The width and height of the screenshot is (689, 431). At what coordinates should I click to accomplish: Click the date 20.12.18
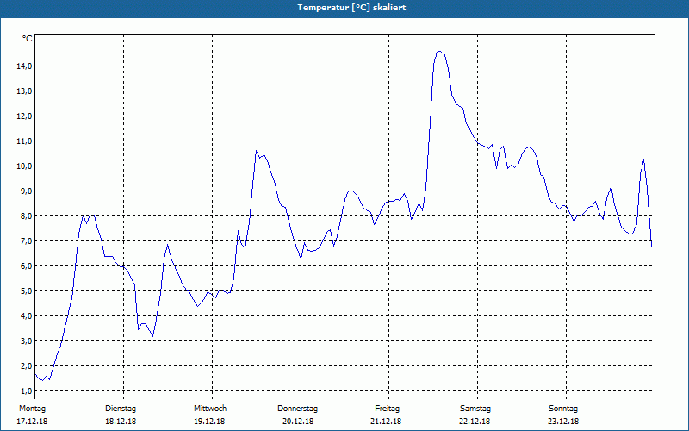click(298, 422)
